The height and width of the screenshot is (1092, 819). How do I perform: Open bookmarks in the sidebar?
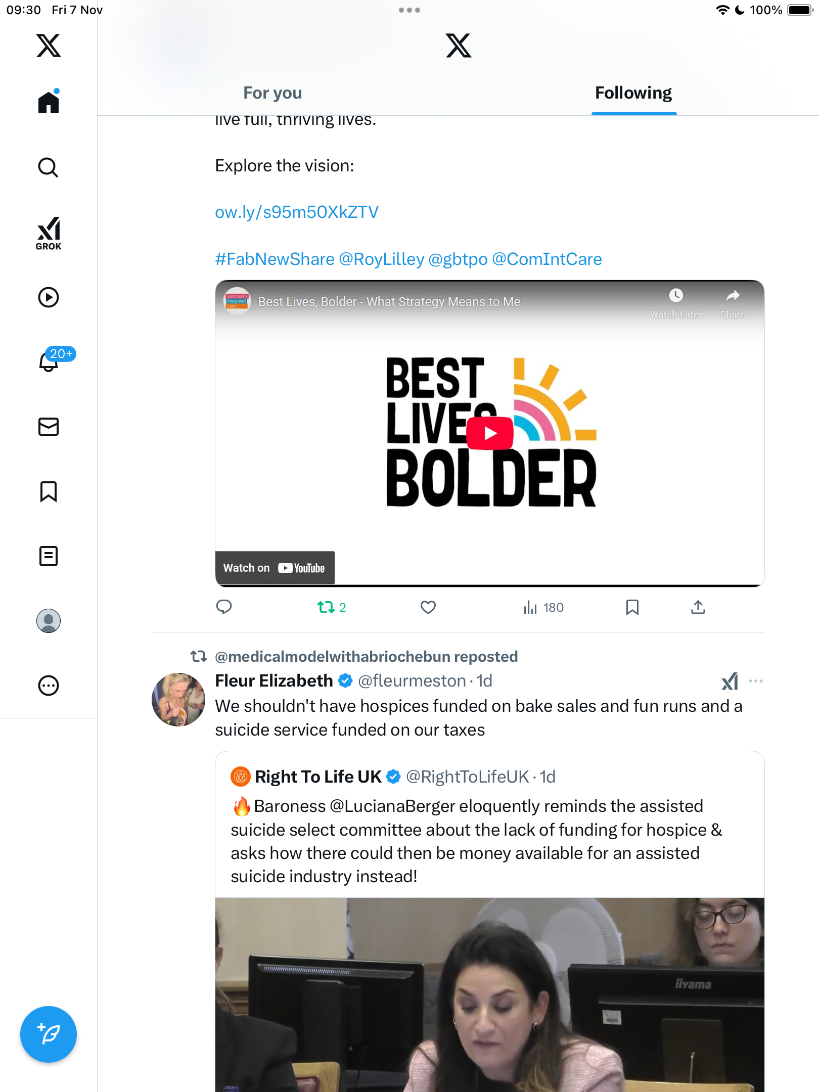pos(49,491)
